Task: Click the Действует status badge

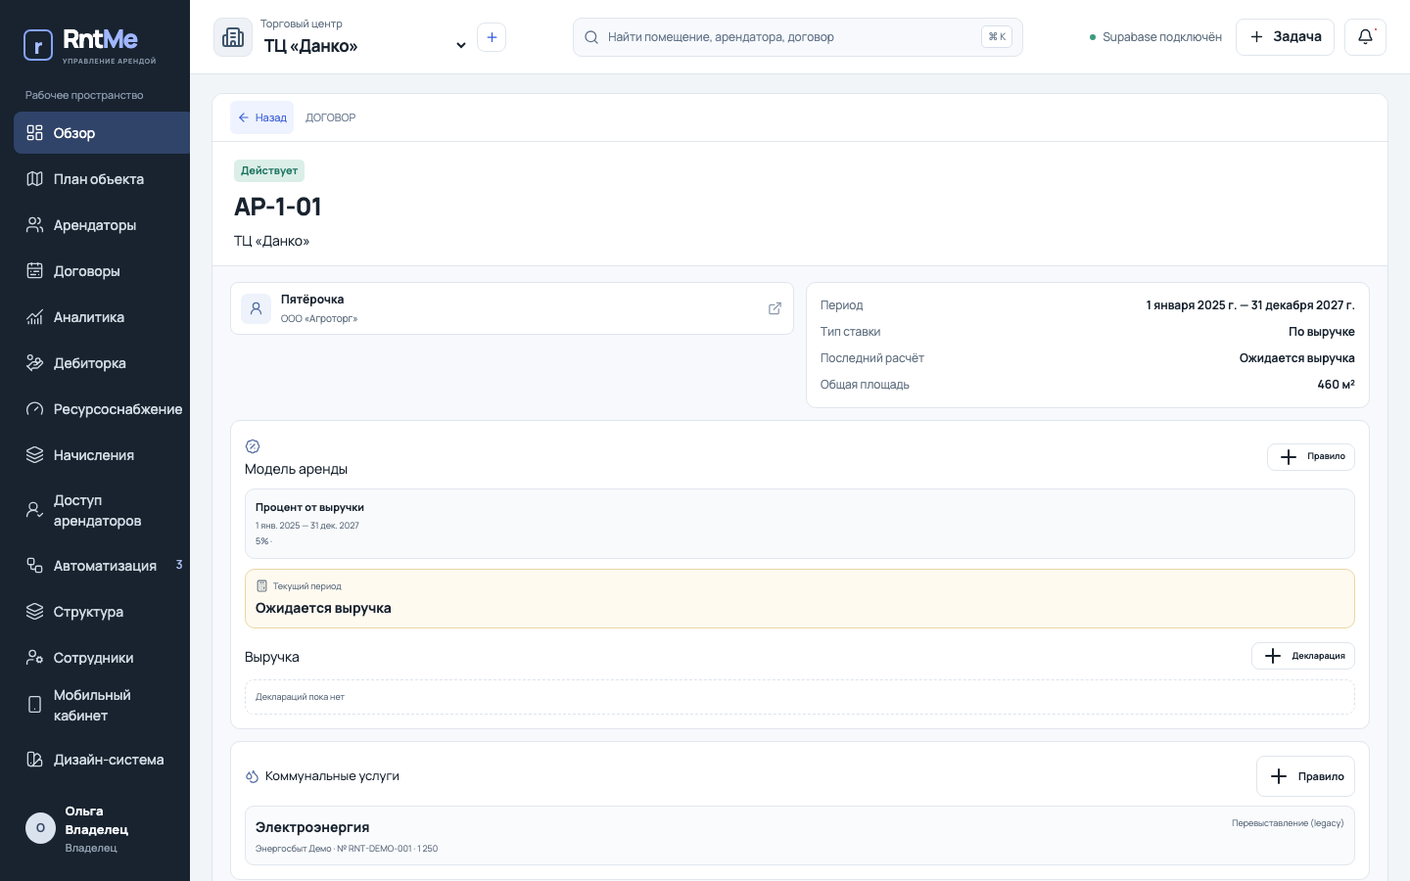Action: click(269, 170)
